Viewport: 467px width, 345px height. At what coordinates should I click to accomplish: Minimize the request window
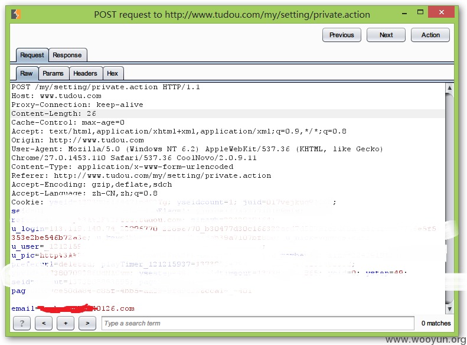click(404, 13)
